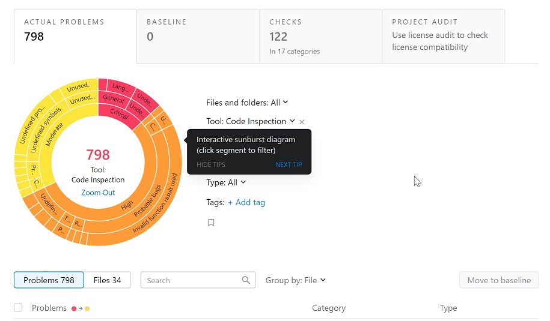Image resolution: width=550 pixels, height=321 pixels.
Task: Change the Group by: File option
Action: [x=296, y=280]
